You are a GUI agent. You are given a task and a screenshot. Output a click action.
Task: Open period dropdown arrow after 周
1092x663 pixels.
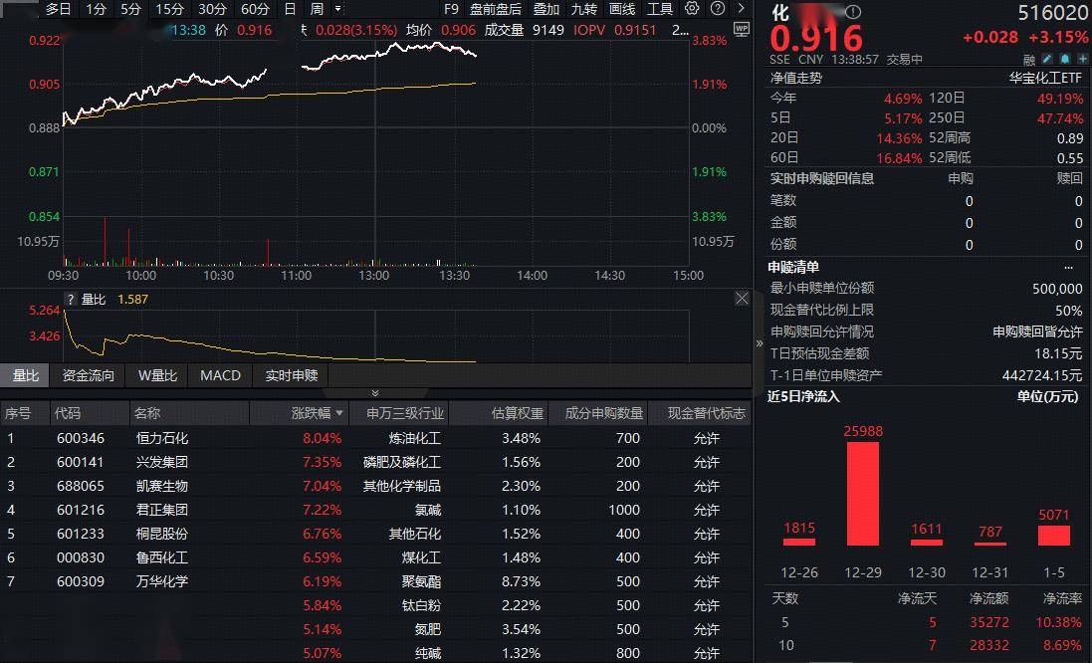coord(337,9)
